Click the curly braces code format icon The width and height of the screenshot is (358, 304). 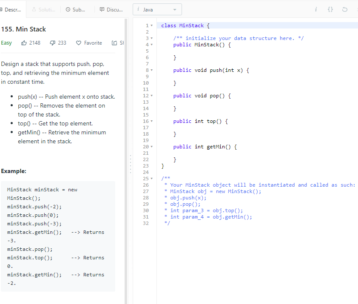330,9
